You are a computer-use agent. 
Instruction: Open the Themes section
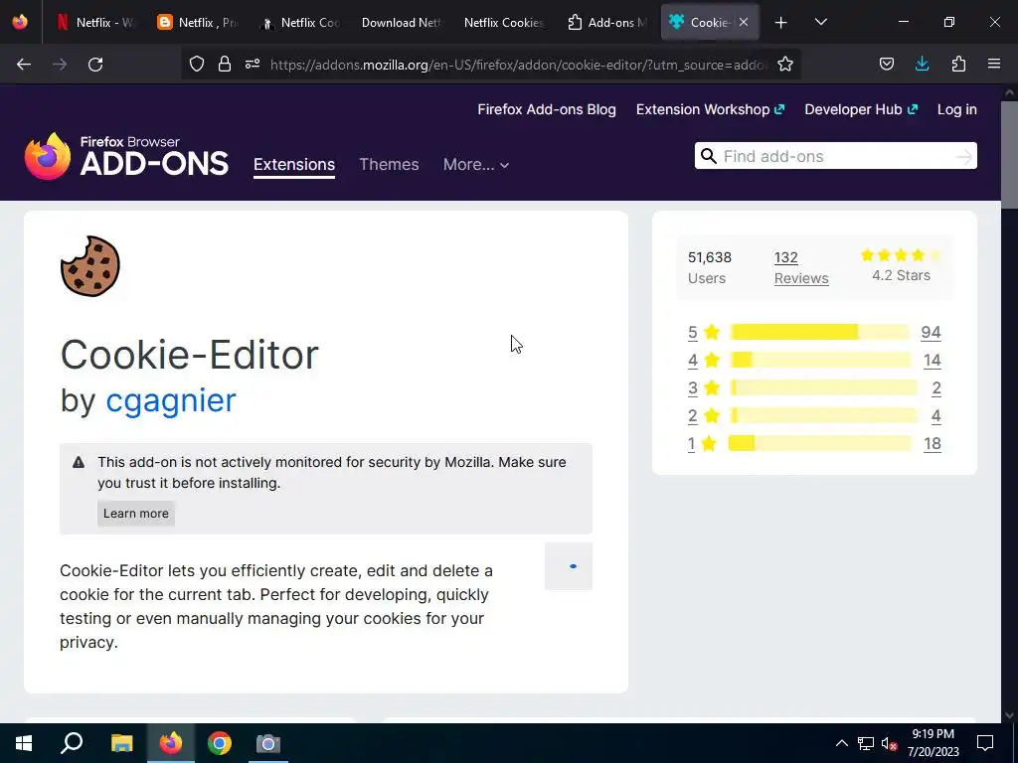click(389, 165)
